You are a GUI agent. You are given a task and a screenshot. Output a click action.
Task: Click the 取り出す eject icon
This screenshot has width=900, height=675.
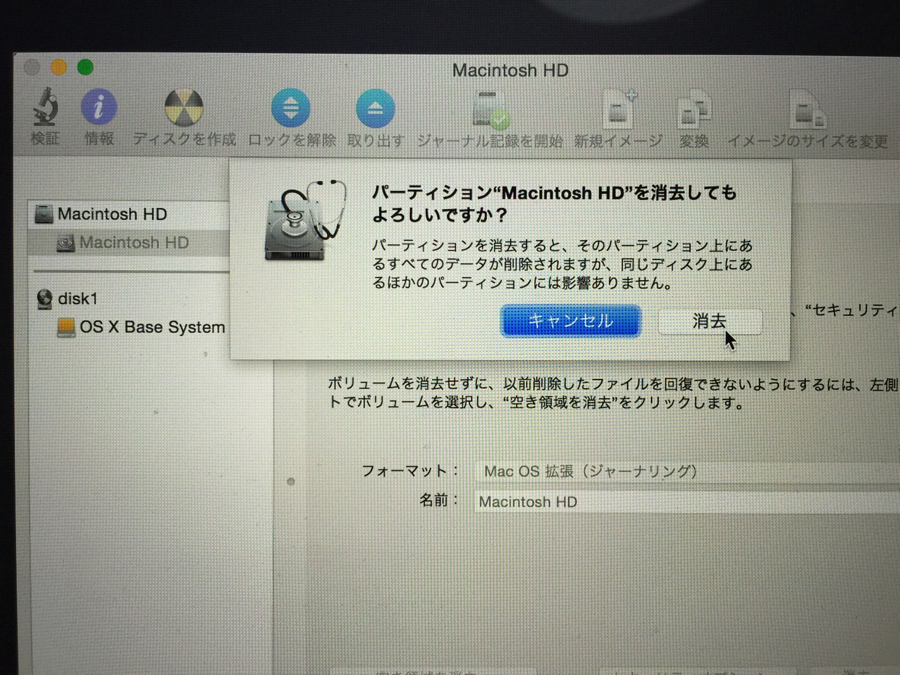click(x=375, y=109)
